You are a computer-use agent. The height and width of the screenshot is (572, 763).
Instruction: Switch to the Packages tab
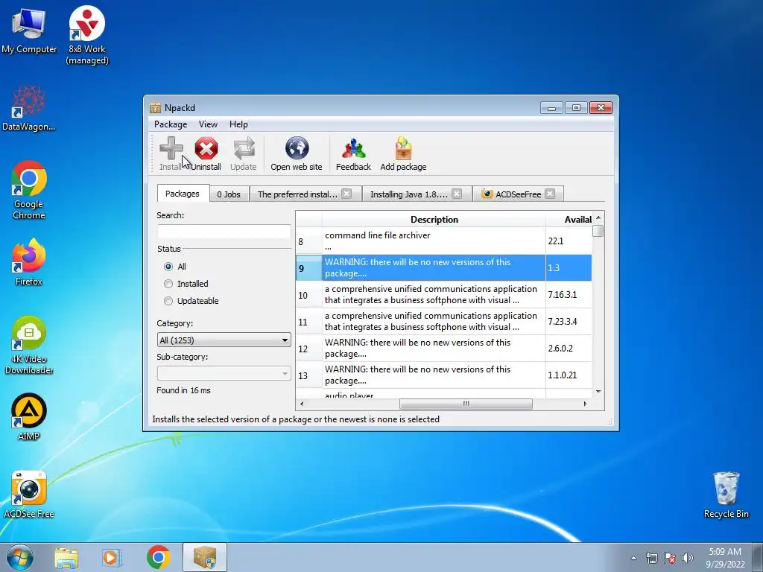click(183, 194)
